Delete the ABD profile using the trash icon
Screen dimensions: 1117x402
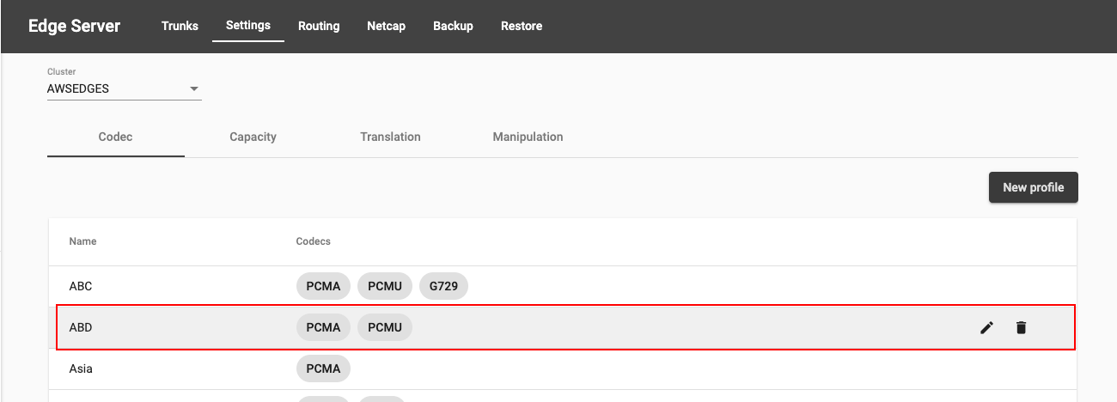pos(1021,327)
